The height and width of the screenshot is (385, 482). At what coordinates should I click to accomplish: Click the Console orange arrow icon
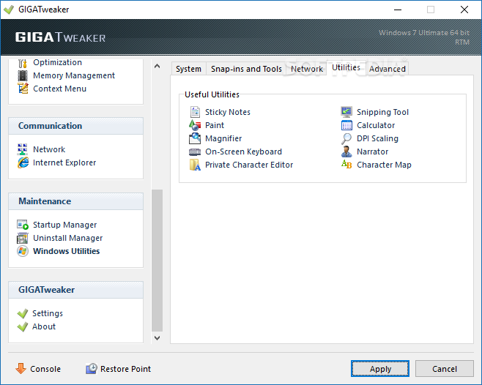[x=21, y=368]
